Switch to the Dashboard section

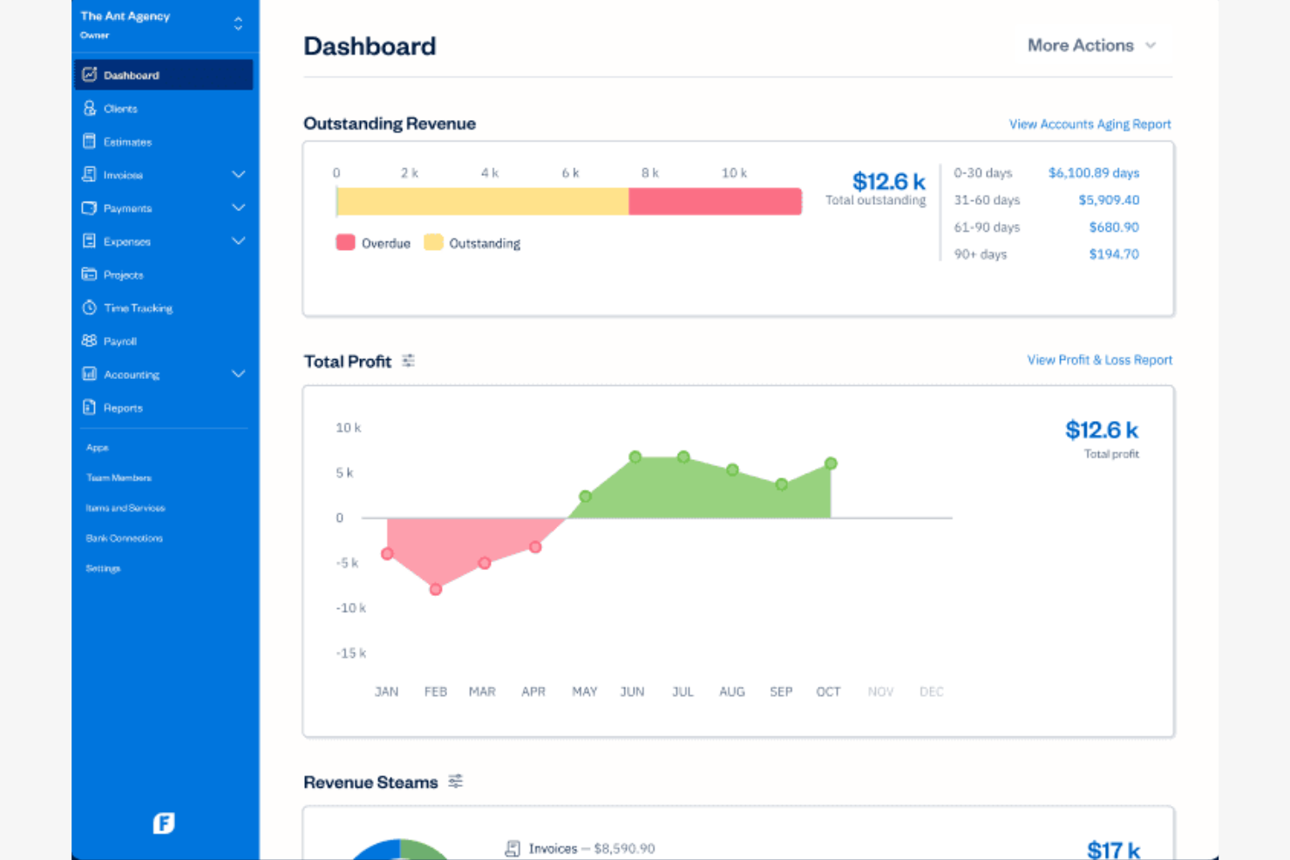132,75
